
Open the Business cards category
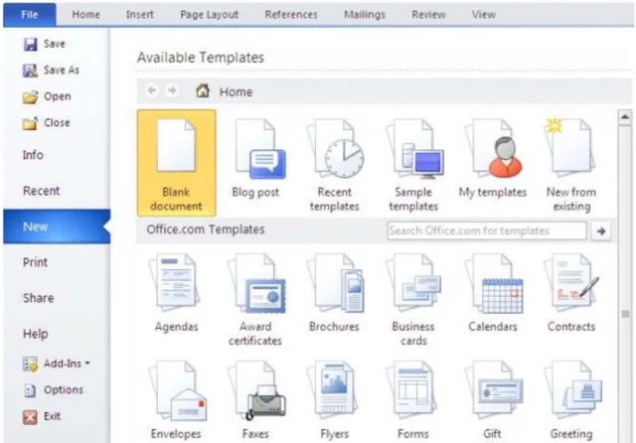click(x=413, y=300)
